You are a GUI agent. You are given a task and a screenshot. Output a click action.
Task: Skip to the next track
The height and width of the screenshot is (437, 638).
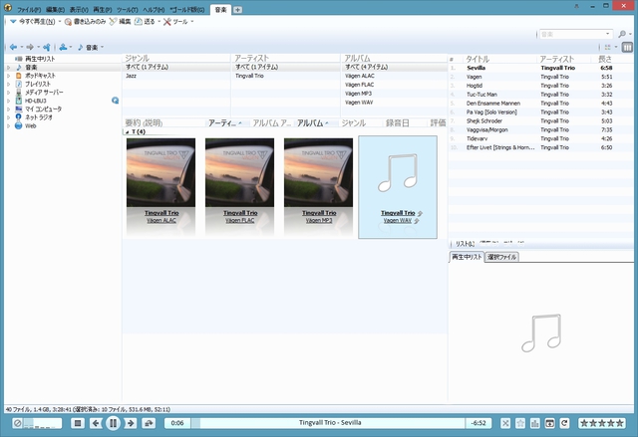click(x=130, y=423)
